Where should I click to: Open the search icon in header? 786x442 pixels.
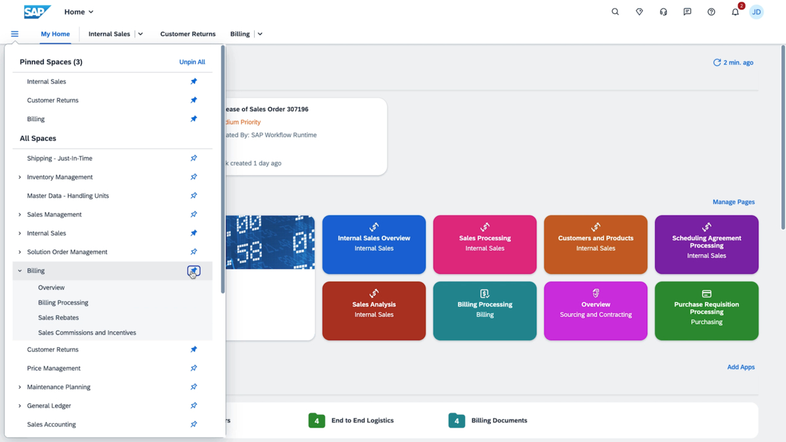tap(615, 12)
